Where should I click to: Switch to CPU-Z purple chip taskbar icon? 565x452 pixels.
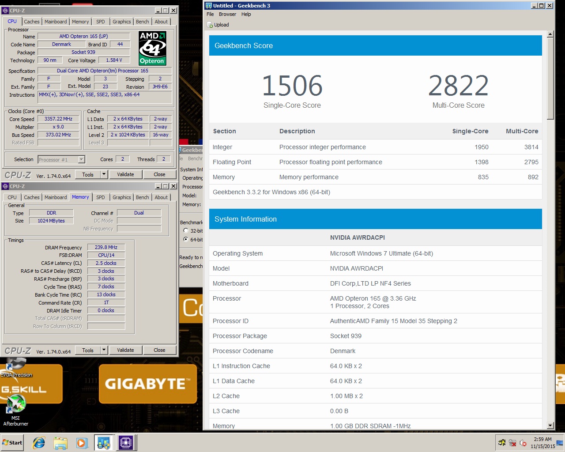click(x=125, y=442)
